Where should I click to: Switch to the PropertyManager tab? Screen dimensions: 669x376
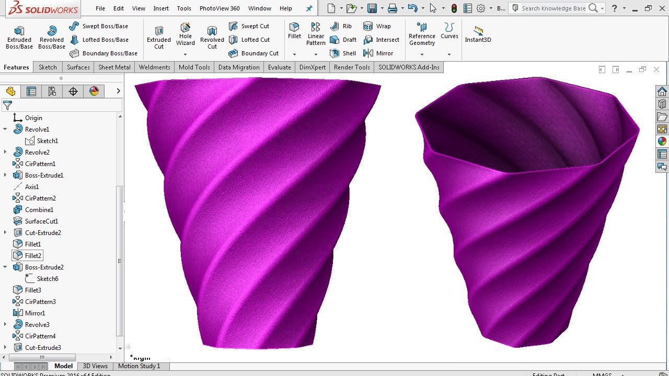(x=31, y=91)
